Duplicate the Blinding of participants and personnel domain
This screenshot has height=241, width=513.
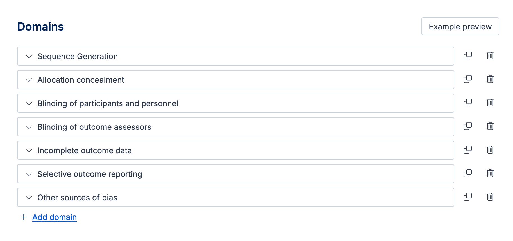(468, 103)
